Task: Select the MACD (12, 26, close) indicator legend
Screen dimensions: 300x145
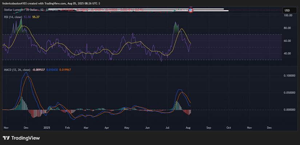Action: click(x=17, y=70)
